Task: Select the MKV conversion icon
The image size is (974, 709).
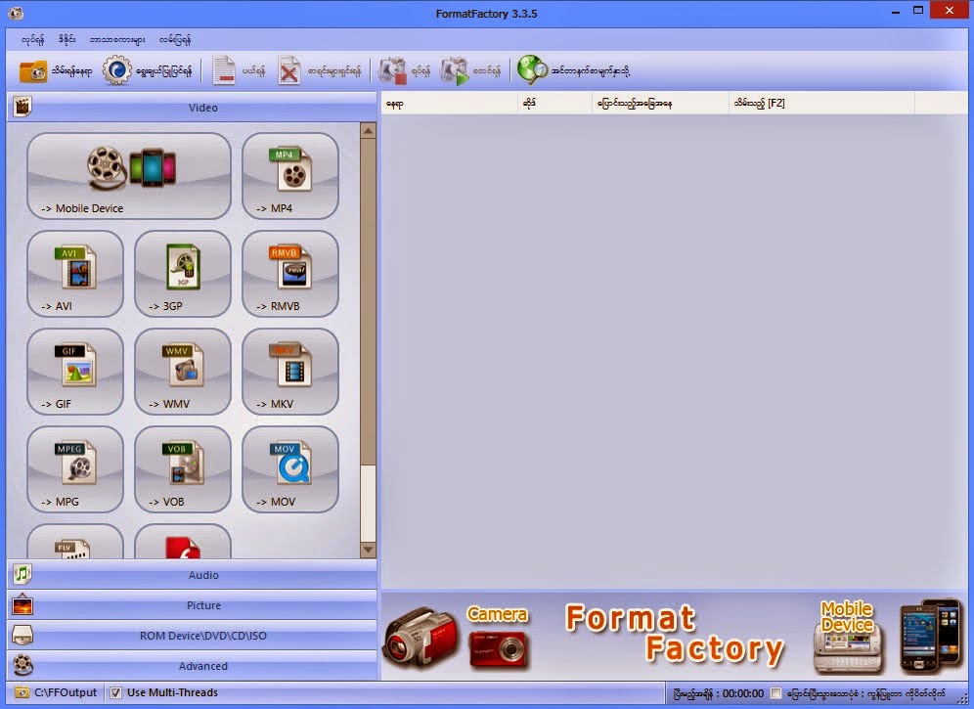Action: [x=290, y=371]
